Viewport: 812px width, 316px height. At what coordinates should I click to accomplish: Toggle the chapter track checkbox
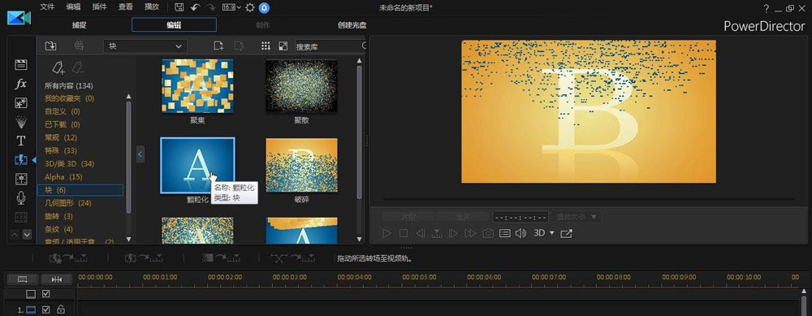click(x=46, y=294)
